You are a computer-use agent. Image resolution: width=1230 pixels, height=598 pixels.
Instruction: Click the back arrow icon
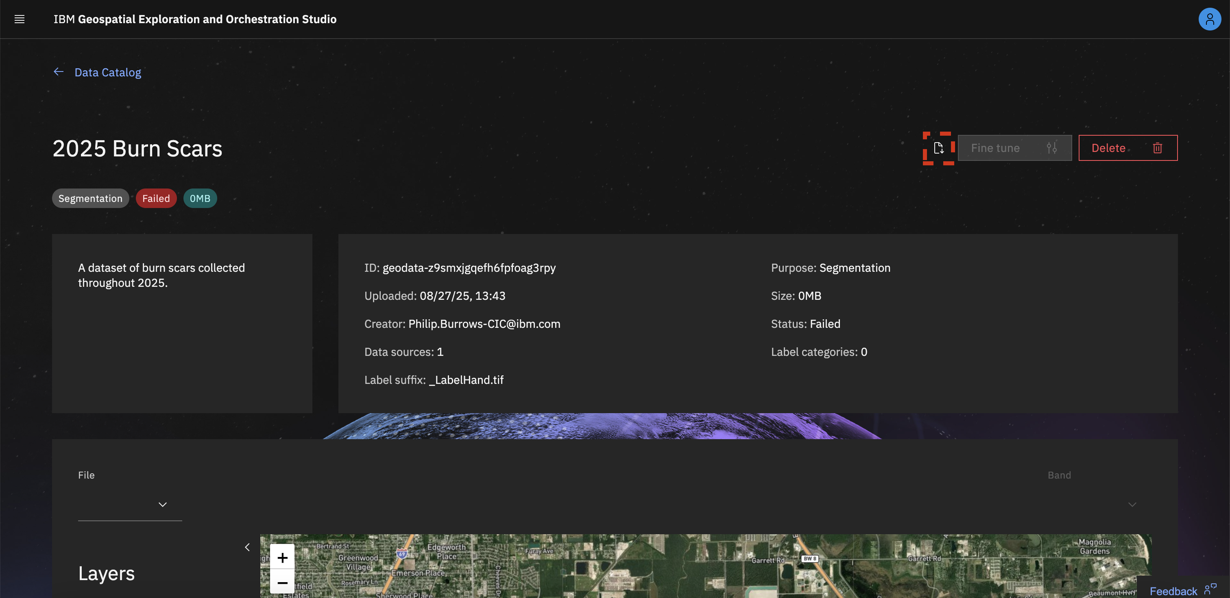pos(59,72)
